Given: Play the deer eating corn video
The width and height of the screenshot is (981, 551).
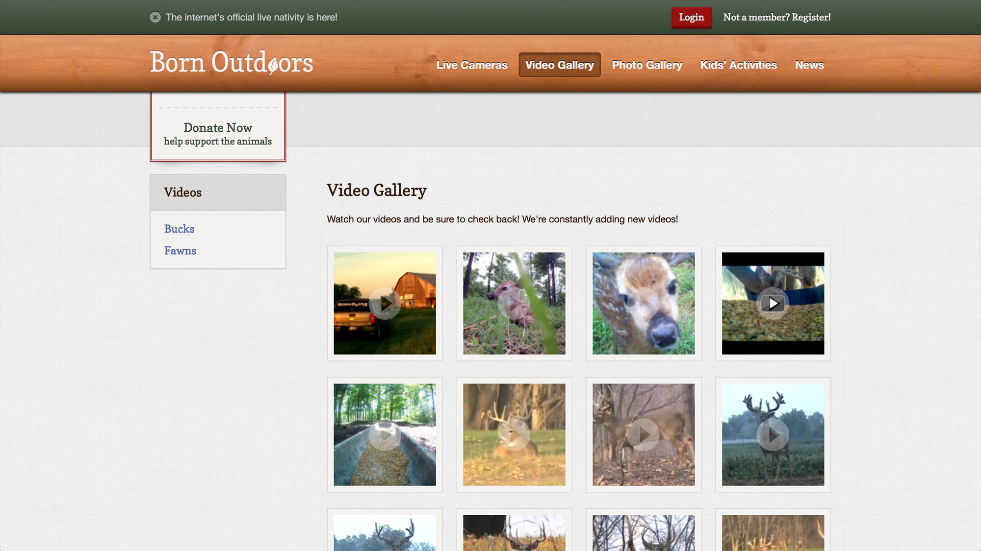Looking at the screenshot, I should click(x=773, y=304).
